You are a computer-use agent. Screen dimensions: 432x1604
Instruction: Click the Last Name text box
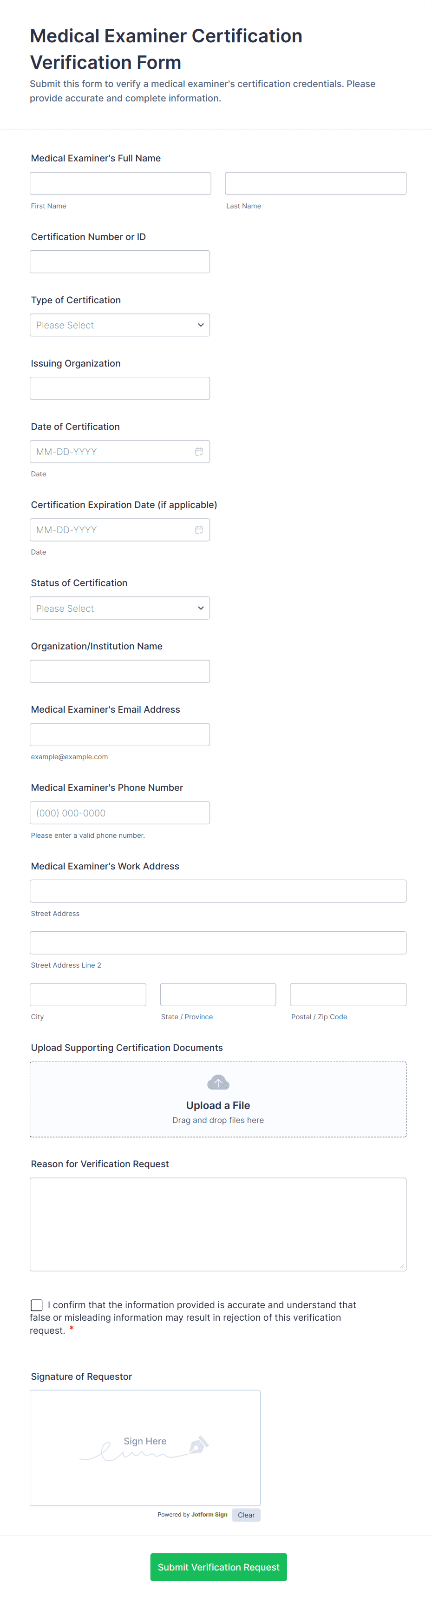316,184
